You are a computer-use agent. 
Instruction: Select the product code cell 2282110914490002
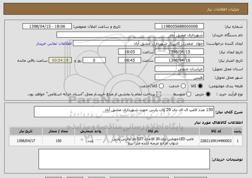(216, 141)
